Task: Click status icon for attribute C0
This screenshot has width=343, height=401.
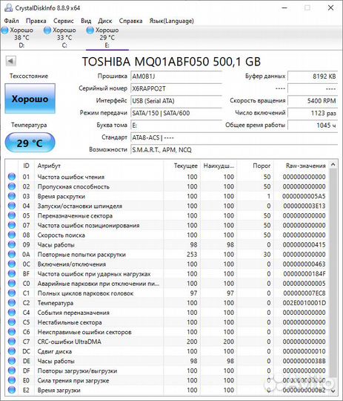Action: click(x=12, y=284)
